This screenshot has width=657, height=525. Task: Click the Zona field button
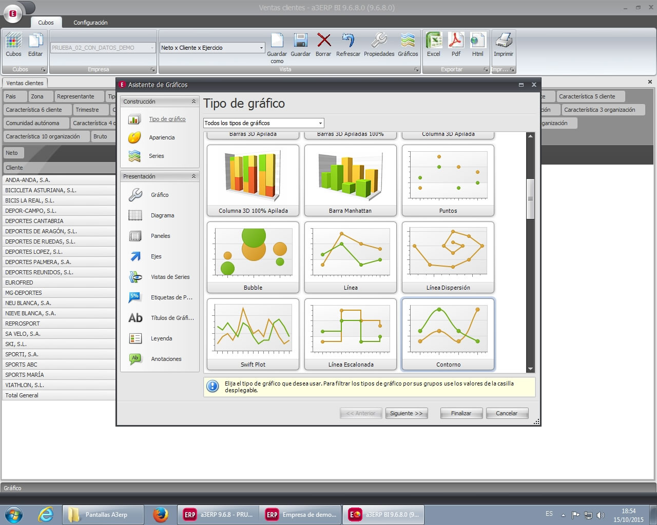[x=41, y=96]
